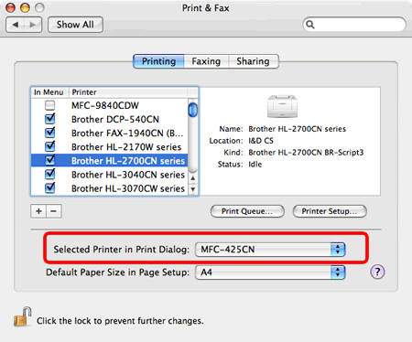
Task: Go forward with the right arrow button
Action: tap(33, 25)
